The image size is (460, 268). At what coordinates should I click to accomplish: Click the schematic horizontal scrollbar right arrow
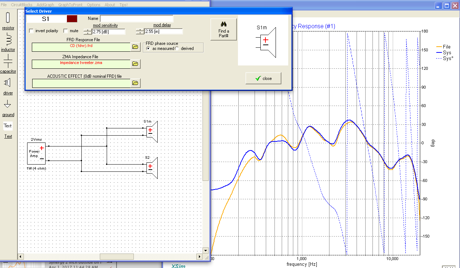[x=199, y=256]
